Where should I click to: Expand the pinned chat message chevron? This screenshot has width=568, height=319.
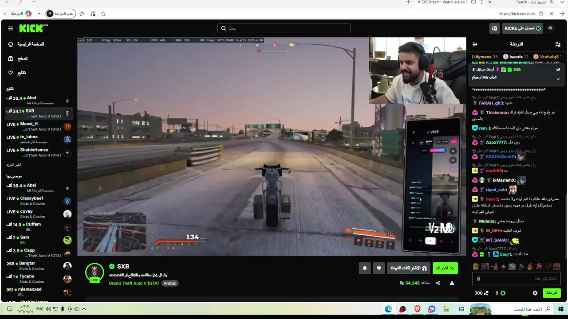558,79
